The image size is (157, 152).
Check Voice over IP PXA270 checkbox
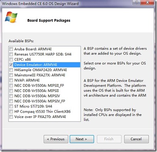11,117
